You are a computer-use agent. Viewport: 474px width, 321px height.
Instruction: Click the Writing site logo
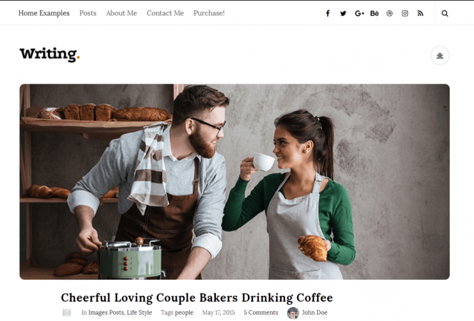tap(49, 54)
